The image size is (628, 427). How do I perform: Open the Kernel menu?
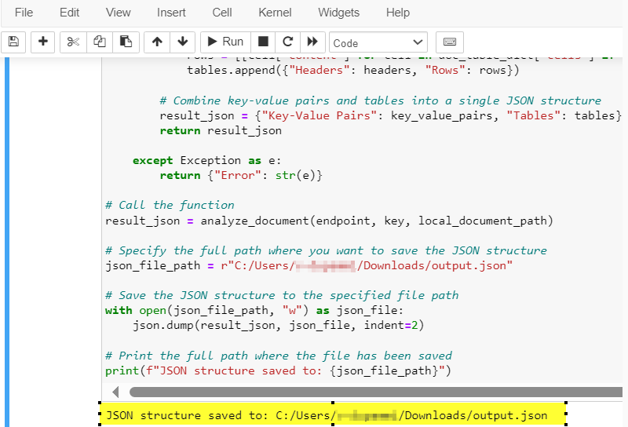click(275, 13)
